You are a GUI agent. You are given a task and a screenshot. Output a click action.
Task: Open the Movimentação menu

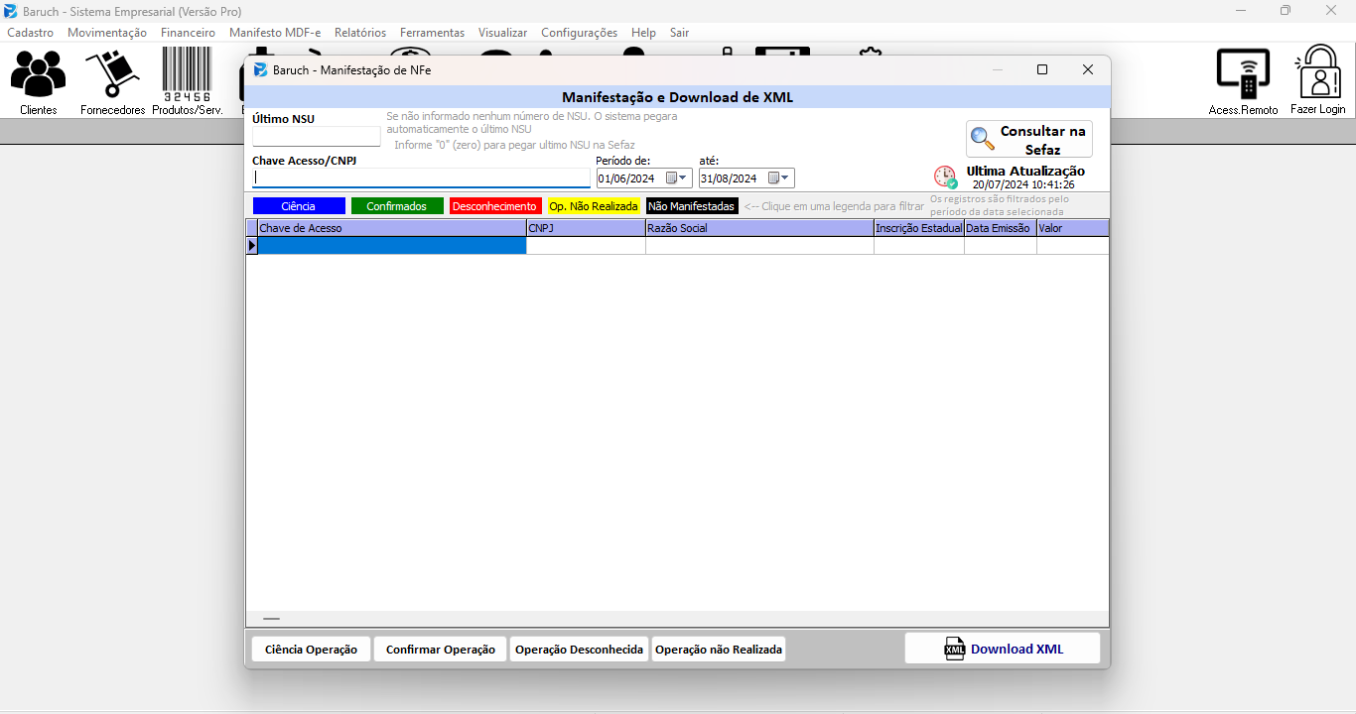pos(107,33)
